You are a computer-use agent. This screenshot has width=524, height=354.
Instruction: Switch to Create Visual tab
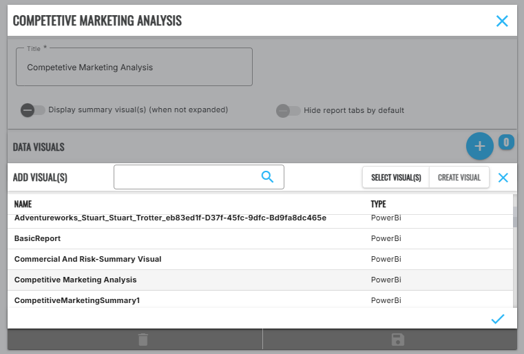pyautogui.click(x=459, y=178)
